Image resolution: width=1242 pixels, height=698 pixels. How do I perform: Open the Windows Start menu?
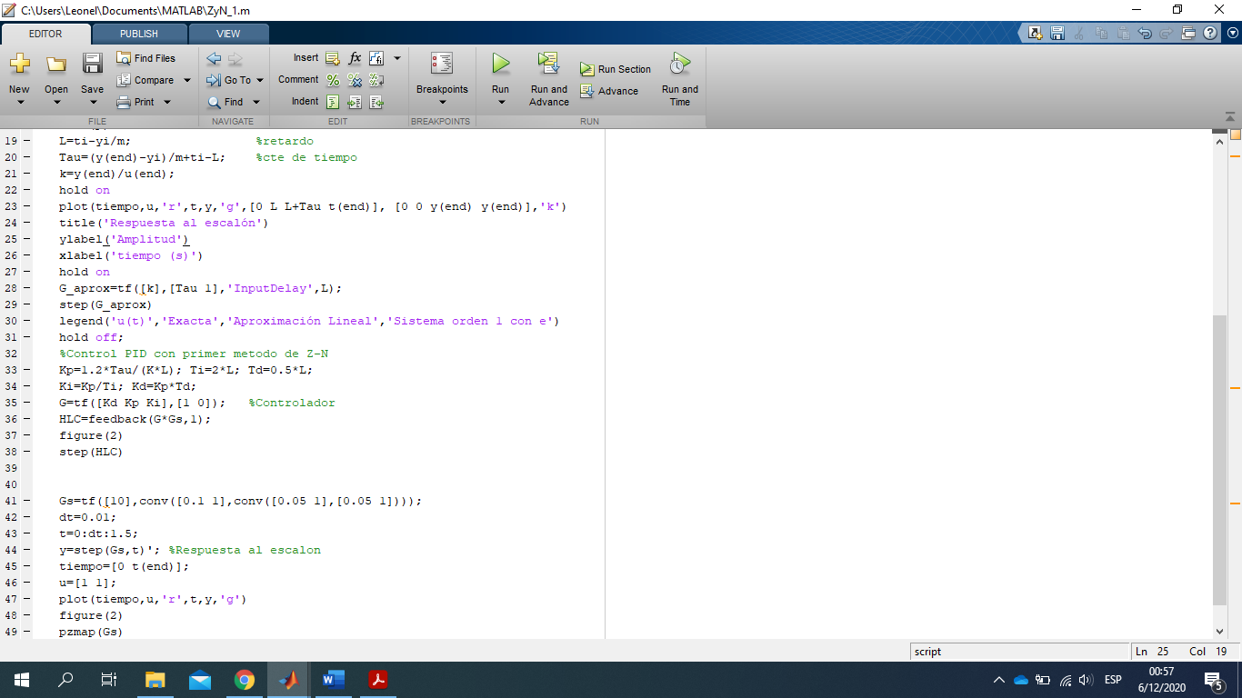pos(21,679)
